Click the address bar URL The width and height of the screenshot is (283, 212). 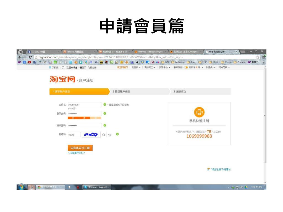point(111,57)
